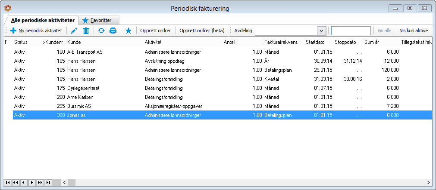Go to next record arrow
This screenshot has width=436, height=190.
point(32,182)
